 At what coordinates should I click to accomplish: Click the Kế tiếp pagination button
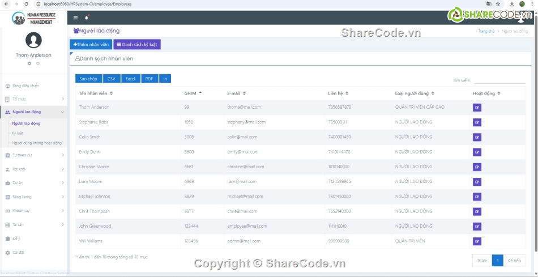pyautogui.click(x=514, y=261)
